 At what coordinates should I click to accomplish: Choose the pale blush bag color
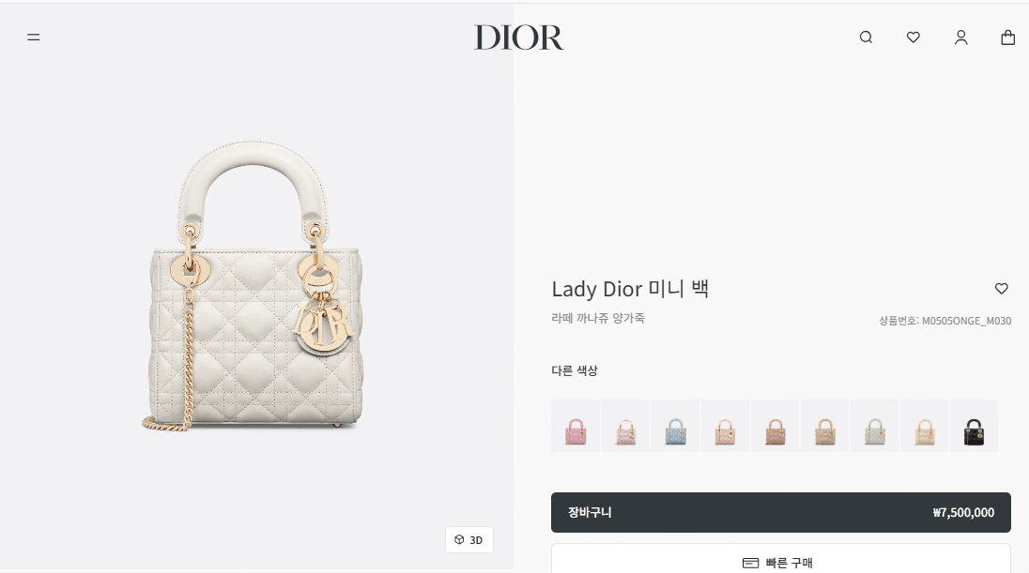[725, 426]
